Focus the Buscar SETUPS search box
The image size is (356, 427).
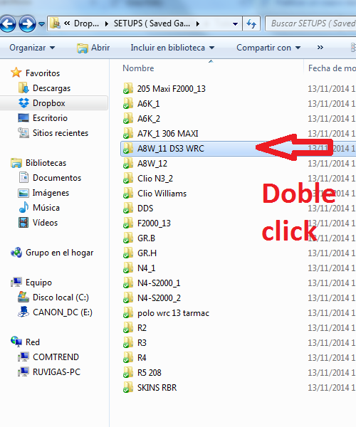[310, 23]
